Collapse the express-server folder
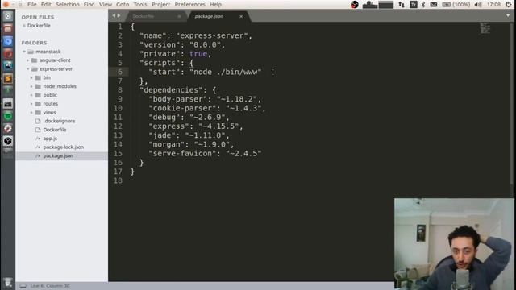This screenshot has width=516, height=290. click(28, 69)
